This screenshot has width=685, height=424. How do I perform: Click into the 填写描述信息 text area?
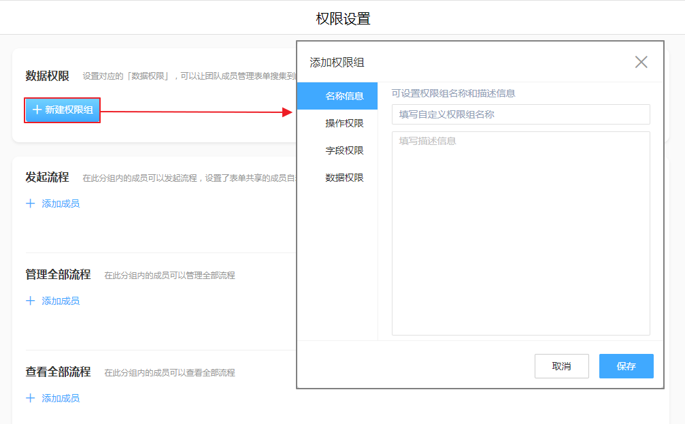click(520, 233)
